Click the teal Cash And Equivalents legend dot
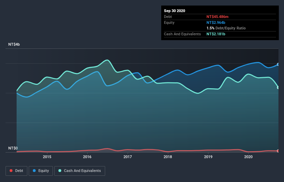Image resolution: width=284 pixels, height=182 pixels. pos(60,171)
